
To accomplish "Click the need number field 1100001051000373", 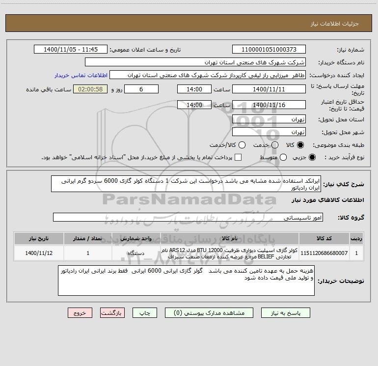I will pos(269,50).
